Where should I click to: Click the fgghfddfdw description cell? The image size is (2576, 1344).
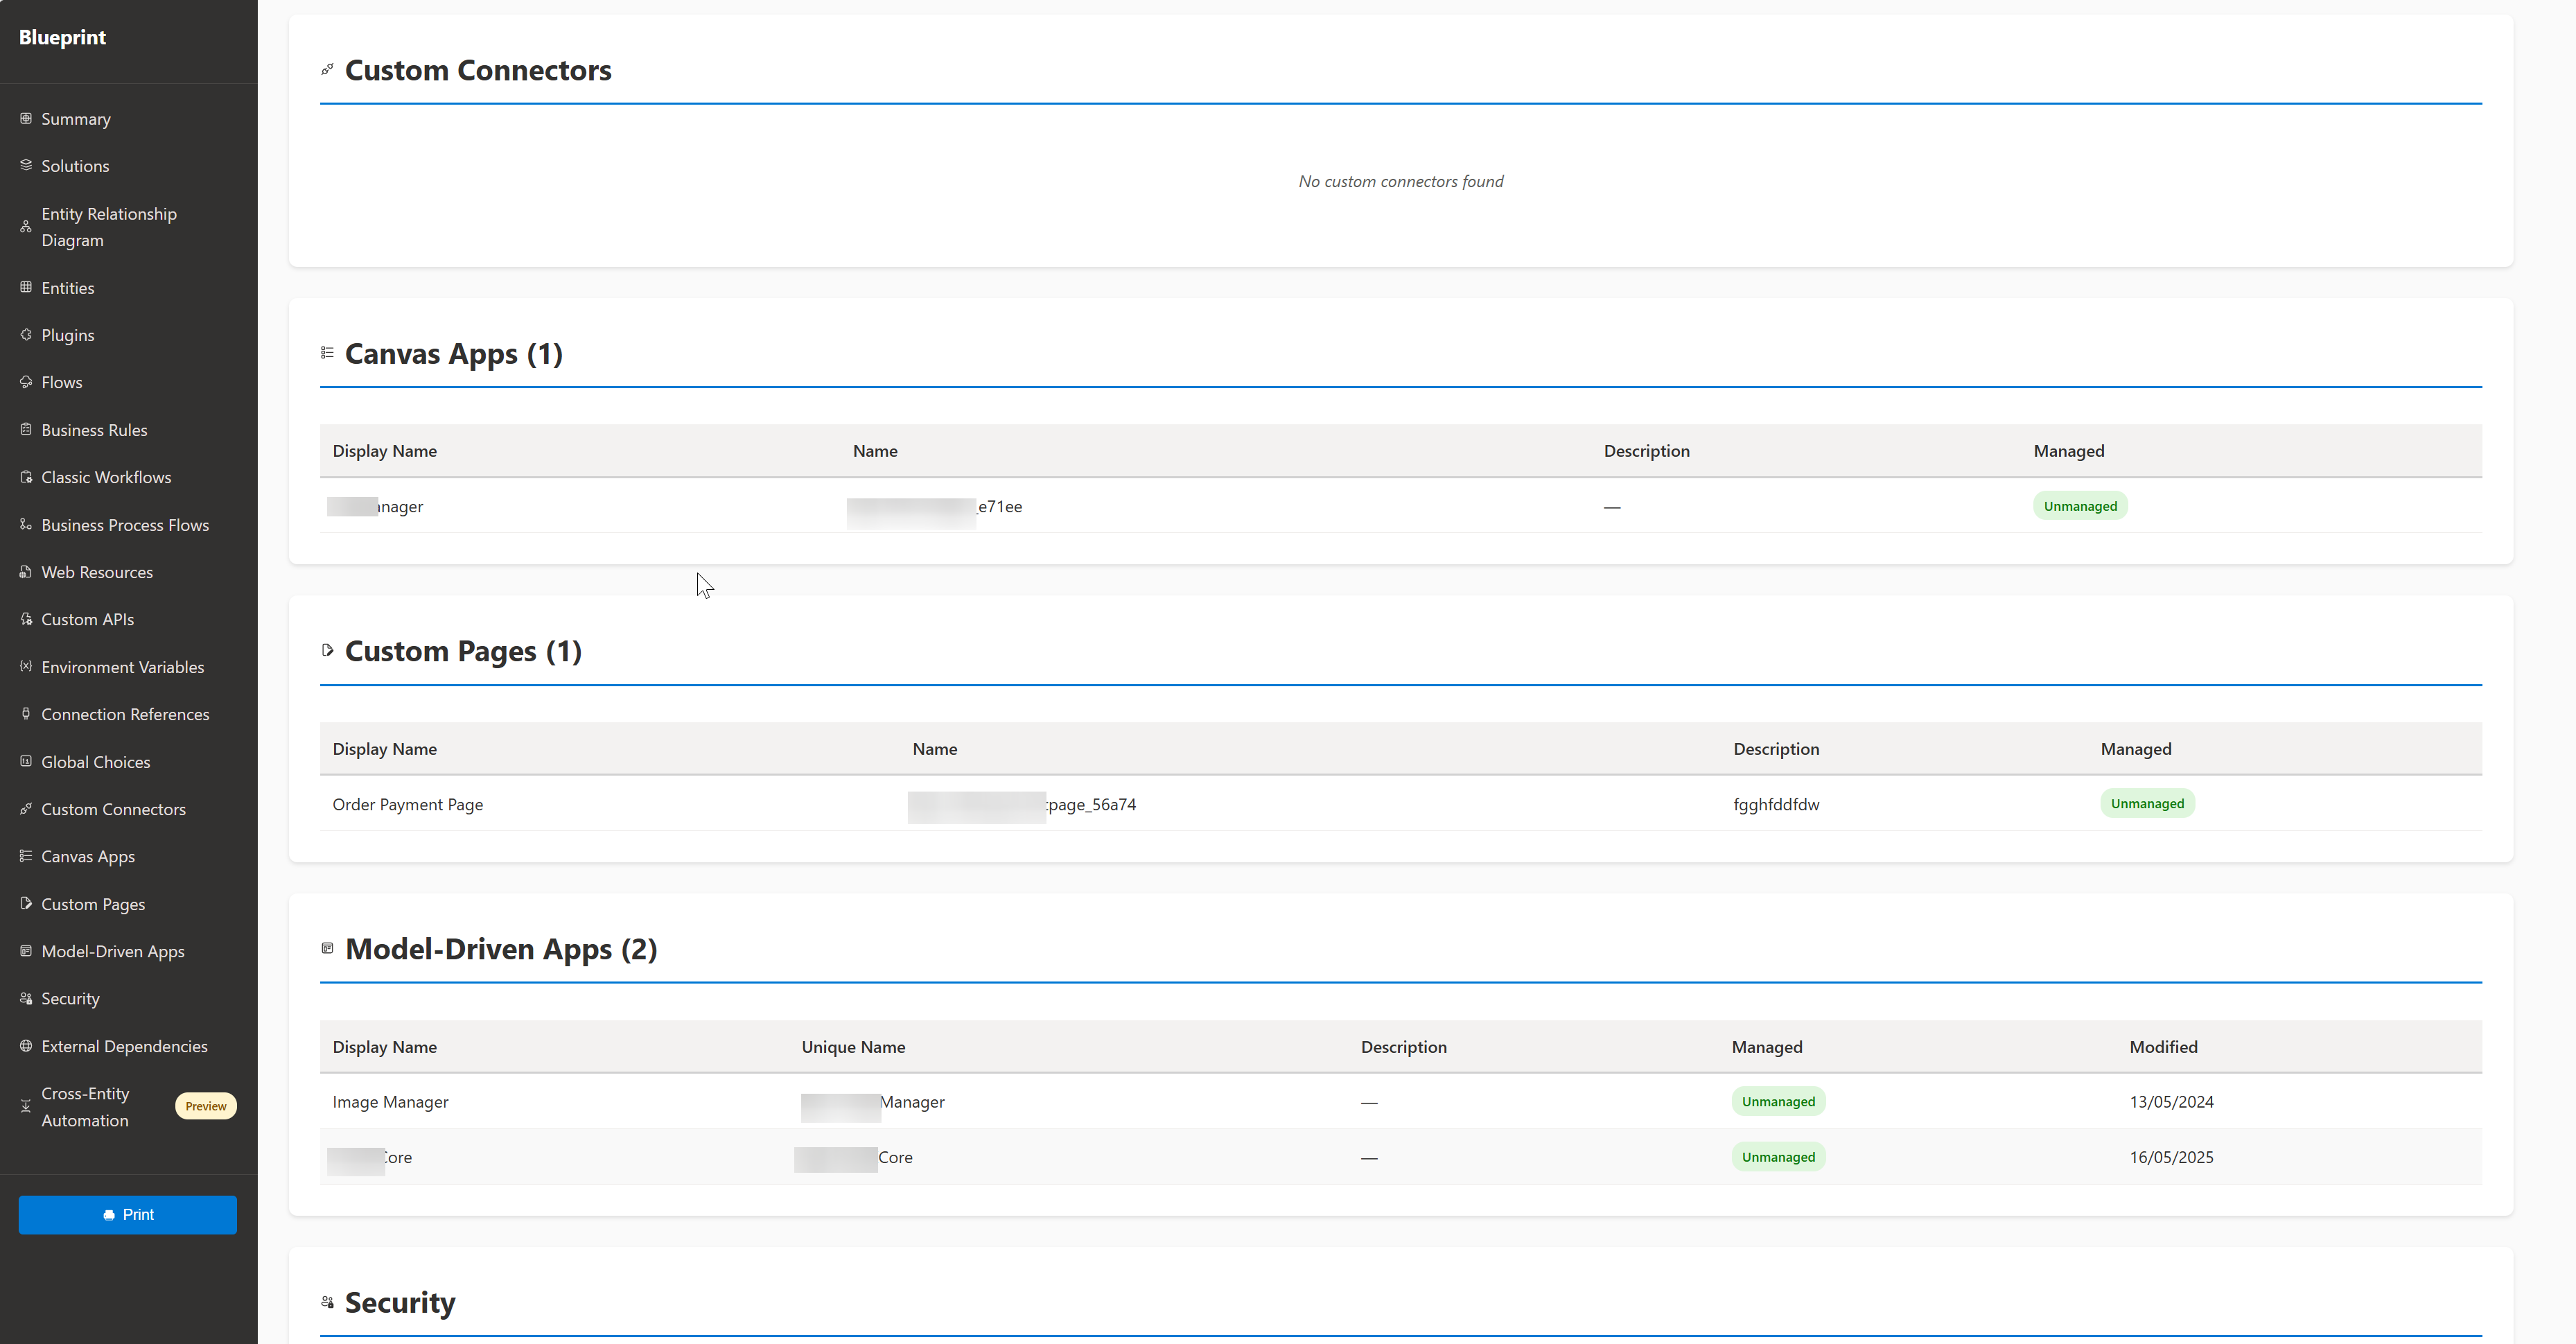click(x=1776, y=804)
